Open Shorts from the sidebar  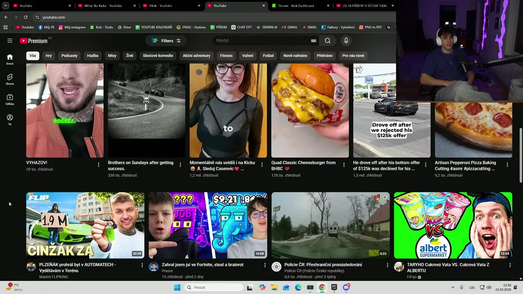pyautogui.click(x=10, y=79)
